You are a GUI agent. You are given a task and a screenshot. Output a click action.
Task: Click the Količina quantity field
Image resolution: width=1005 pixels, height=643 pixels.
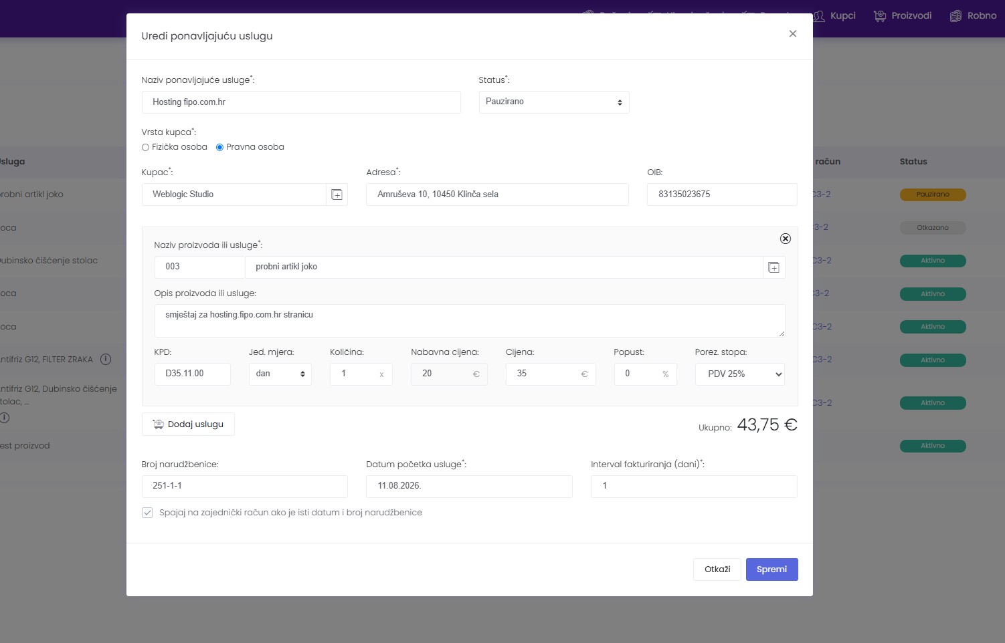361,374
